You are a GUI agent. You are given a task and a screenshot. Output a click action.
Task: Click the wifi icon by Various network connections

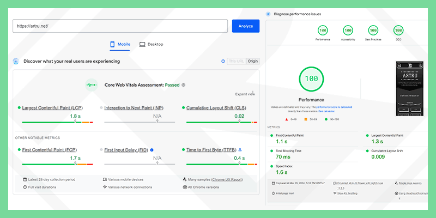coord(105,187)
